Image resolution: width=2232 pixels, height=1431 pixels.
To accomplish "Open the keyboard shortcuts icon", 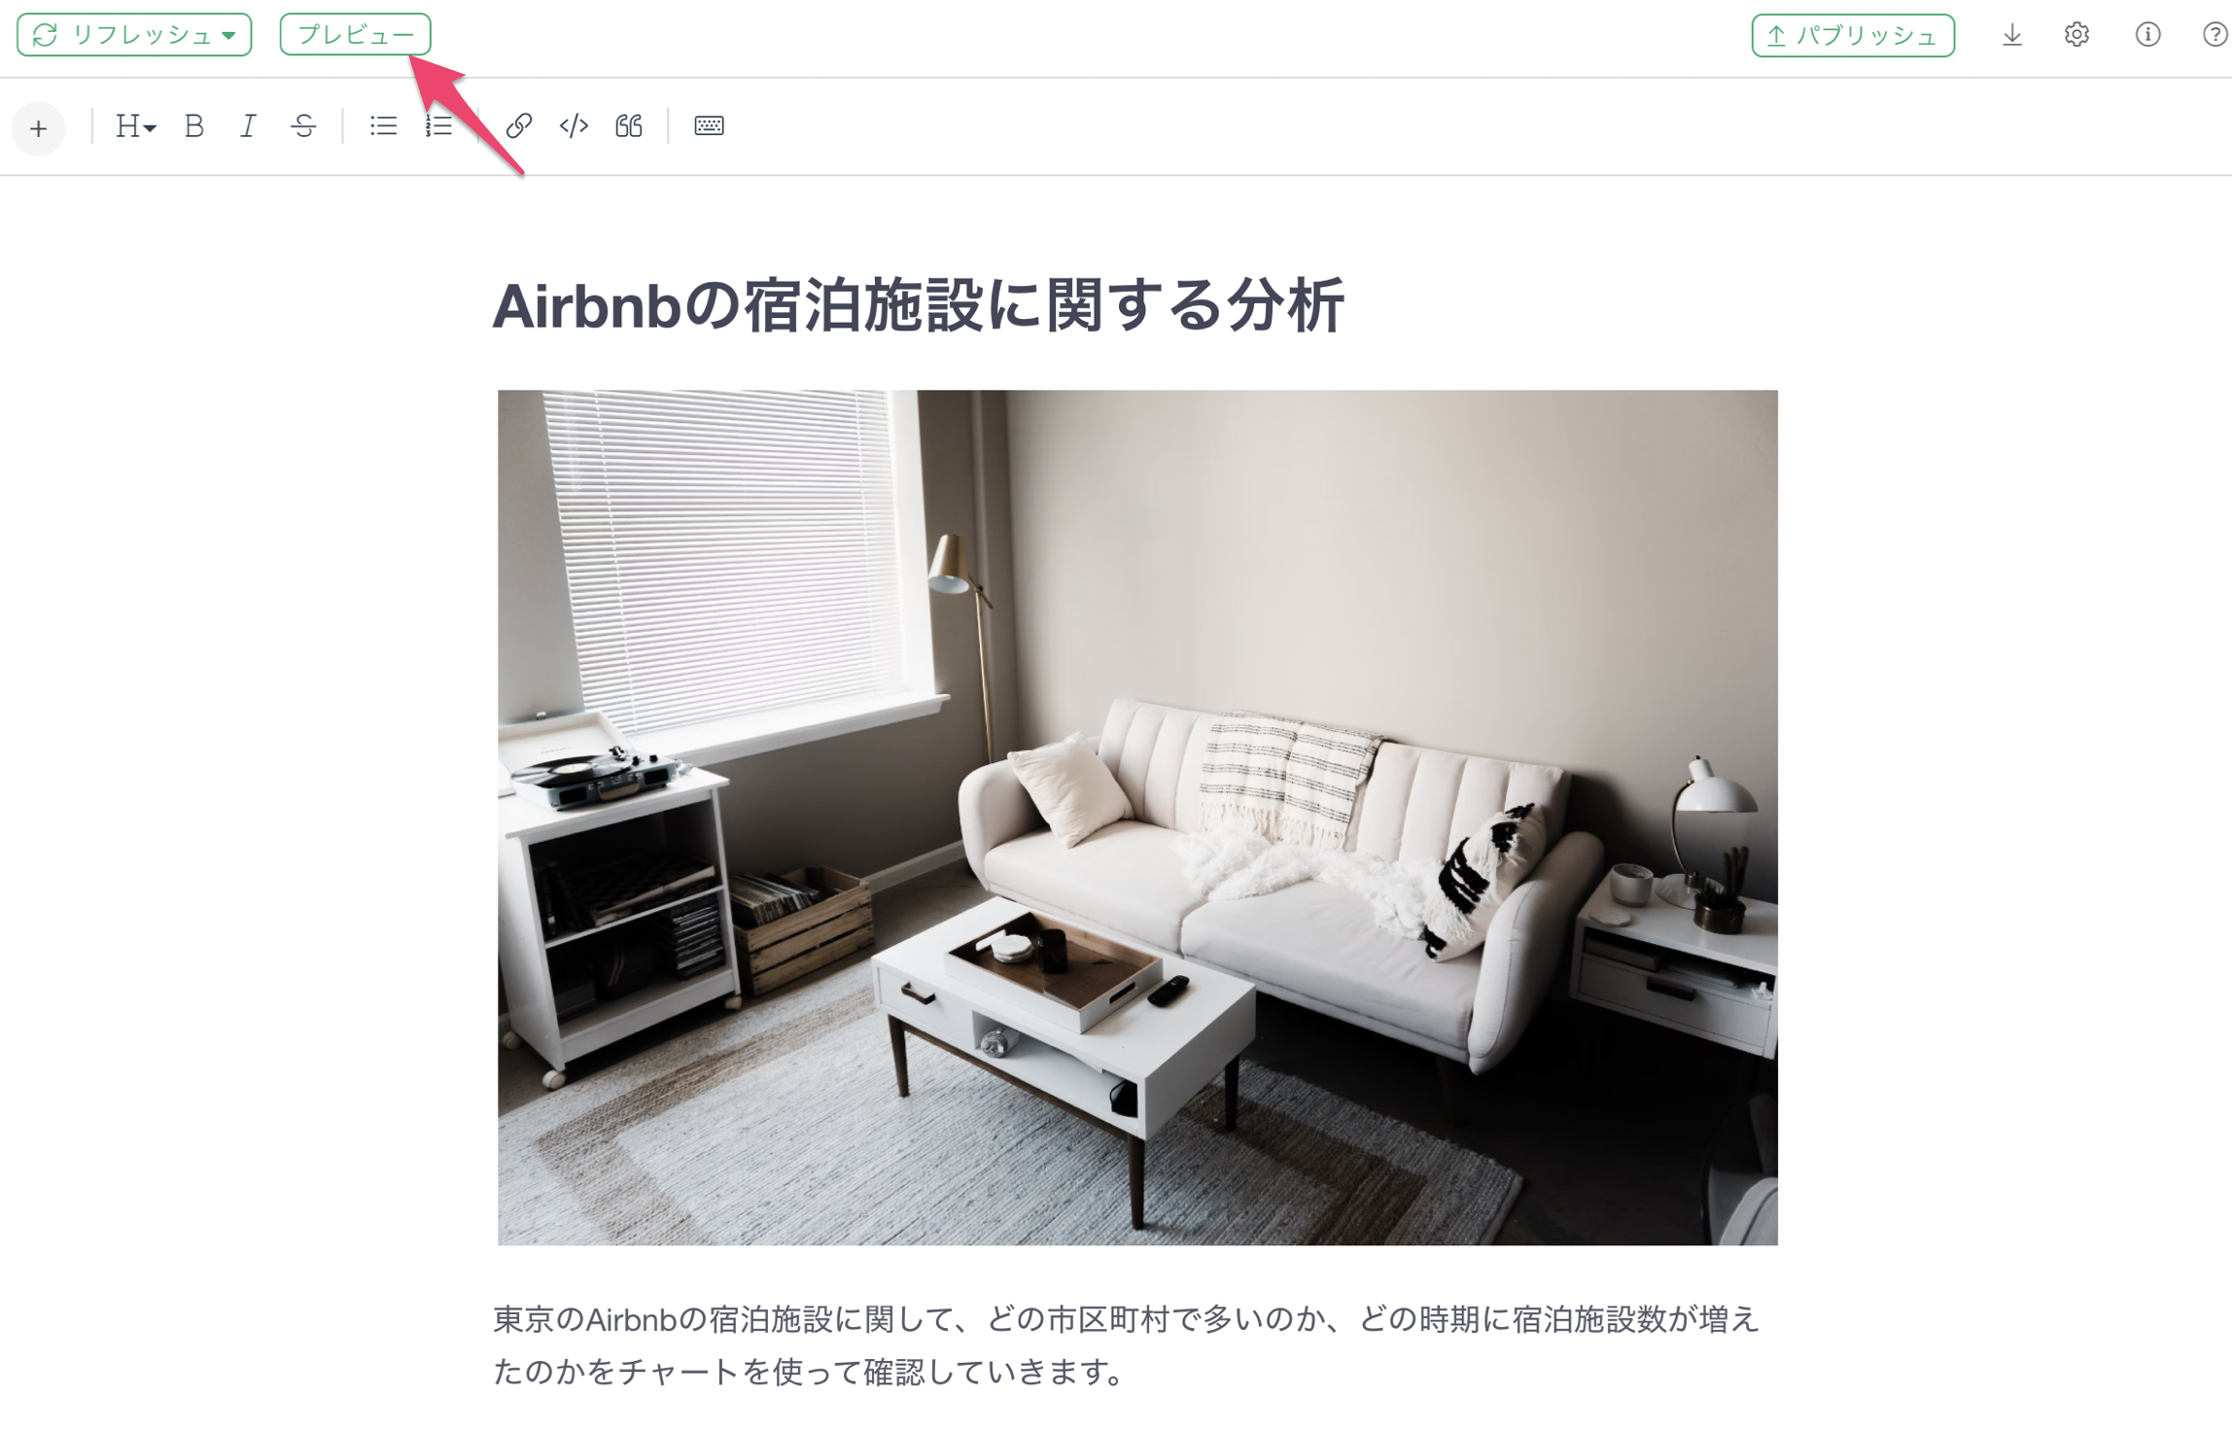I will (x=709, y=126).
